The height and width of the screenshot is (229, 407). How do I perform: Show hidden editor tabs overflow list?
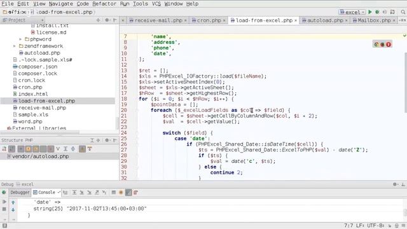point(402,20)
